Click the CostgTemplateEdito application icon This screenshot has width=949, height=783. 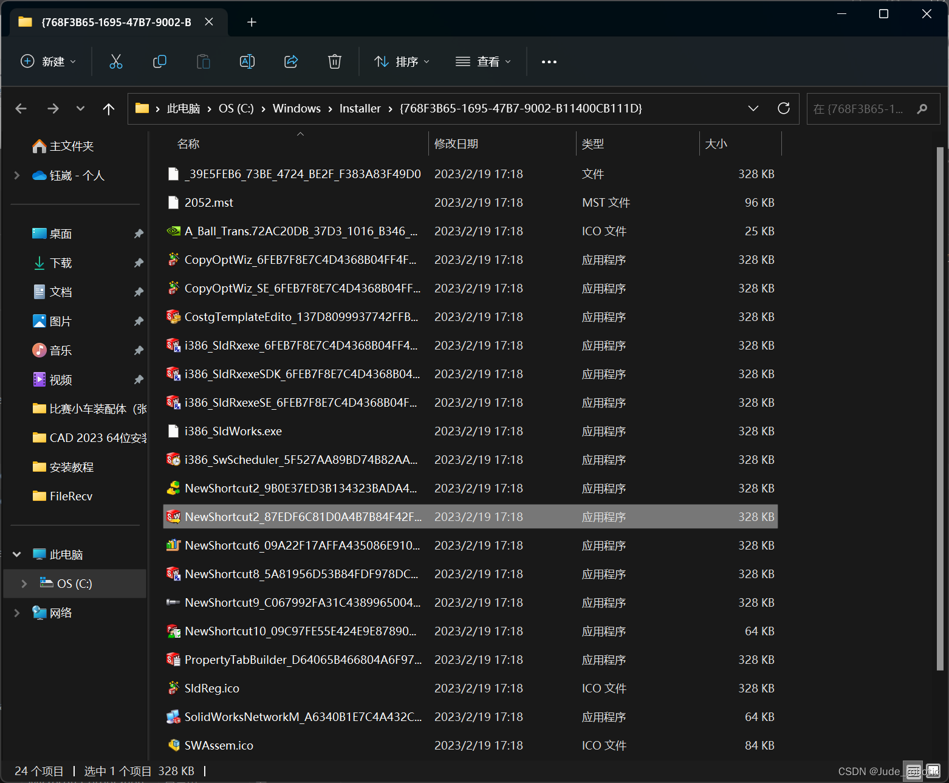[173, 317]
